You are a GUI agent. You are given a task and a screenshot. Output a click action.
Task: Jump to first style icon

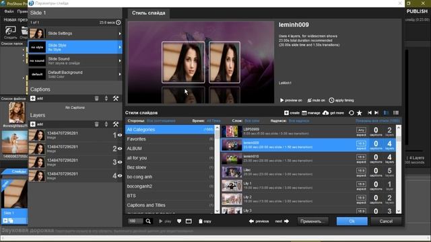coord(370,113)
